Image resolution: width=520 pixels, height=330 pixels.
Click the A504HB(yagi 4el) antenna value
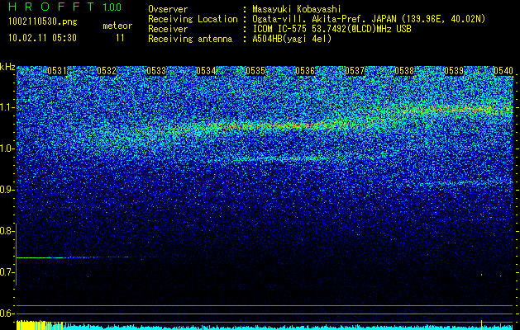tap(292, 39)
